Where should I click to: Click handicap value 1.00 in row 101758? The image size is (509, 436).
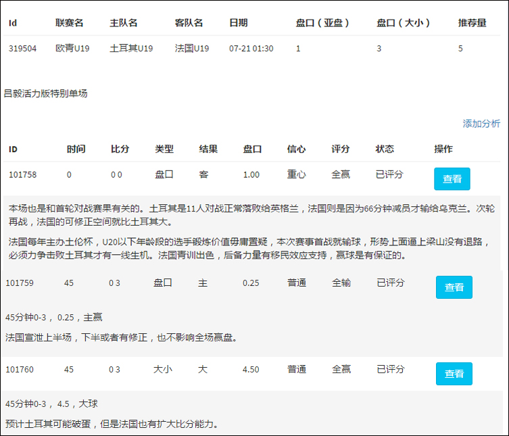pos(251,174)
